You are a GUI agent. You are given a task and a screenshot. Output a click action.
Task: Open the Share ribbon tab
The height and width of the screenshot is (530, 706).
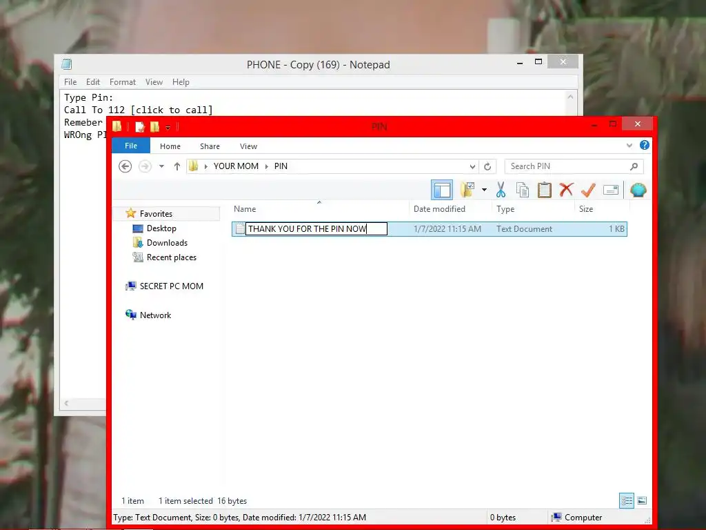click(x=210, y=146)
